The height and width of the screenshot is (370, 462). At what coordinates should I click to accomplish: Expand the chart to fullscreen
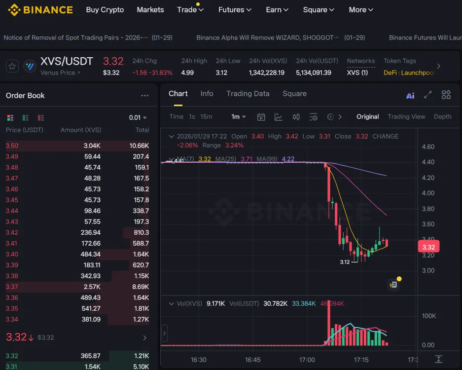[x=428, y=95]
